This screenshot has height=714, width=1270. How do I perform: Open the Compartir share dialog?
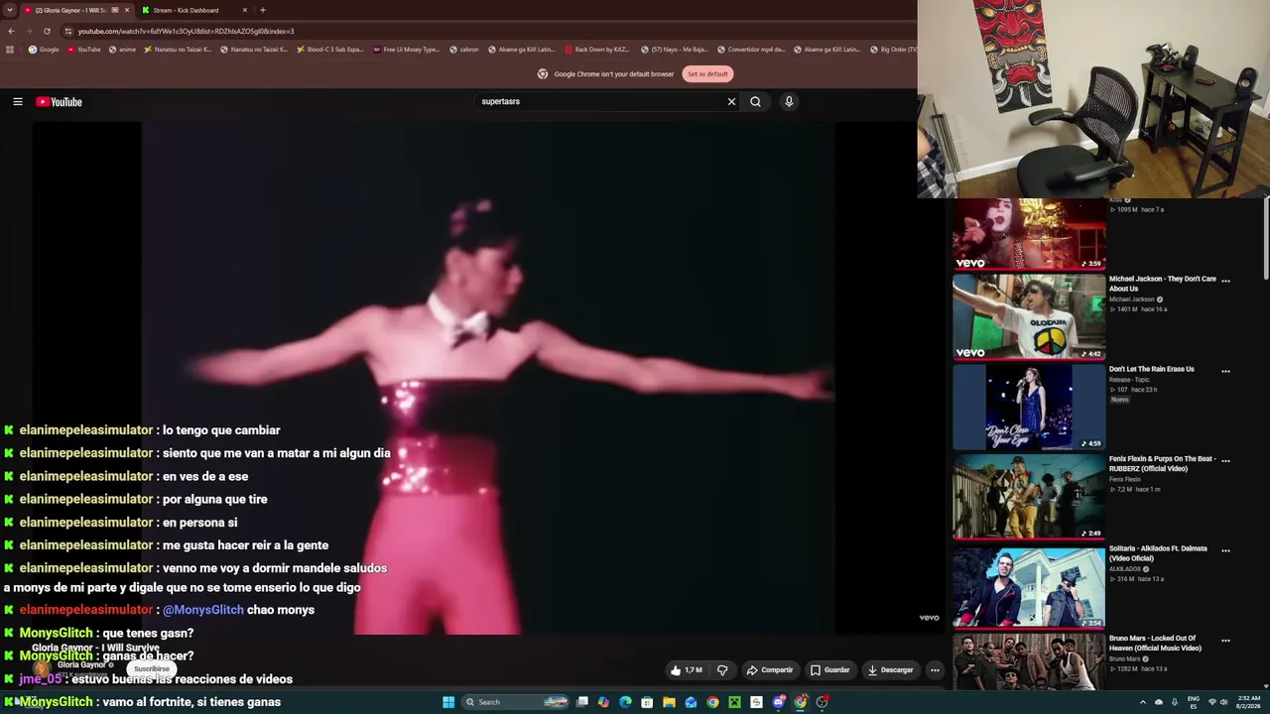[770, 669]
